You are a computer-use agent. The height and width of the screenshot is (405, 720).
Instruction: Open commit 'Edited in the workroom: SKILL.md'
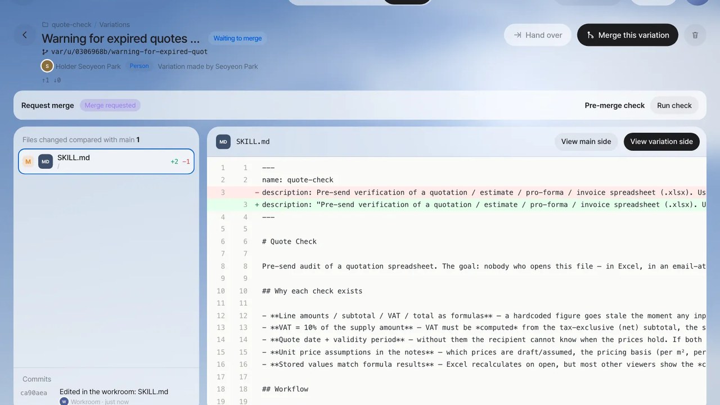click(114, 391)
